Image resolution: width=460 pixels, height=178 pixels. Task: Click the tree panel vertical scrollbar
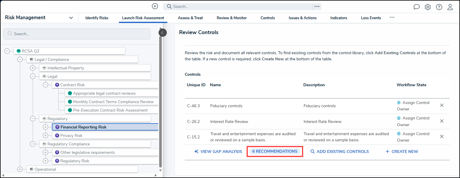coord(160,102)
